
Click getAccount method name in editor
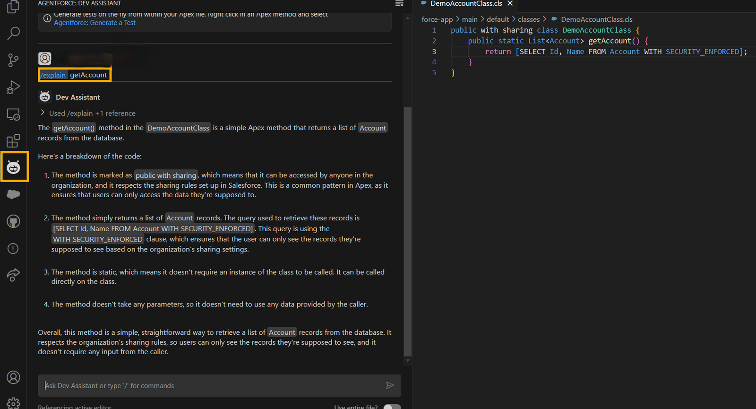(x=610, y=41)
